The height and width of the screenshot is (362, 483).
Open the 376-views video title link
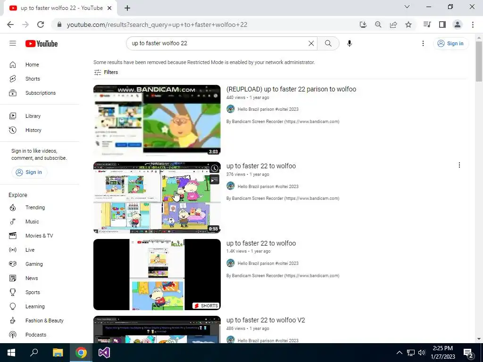[x=261, y=166]
